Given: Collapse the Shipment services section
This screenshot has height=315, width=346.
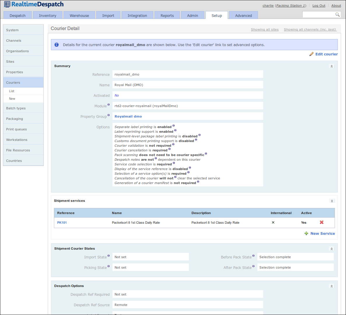Looking at the screenshot, I should pyautogui.click(x=332, y=201).
